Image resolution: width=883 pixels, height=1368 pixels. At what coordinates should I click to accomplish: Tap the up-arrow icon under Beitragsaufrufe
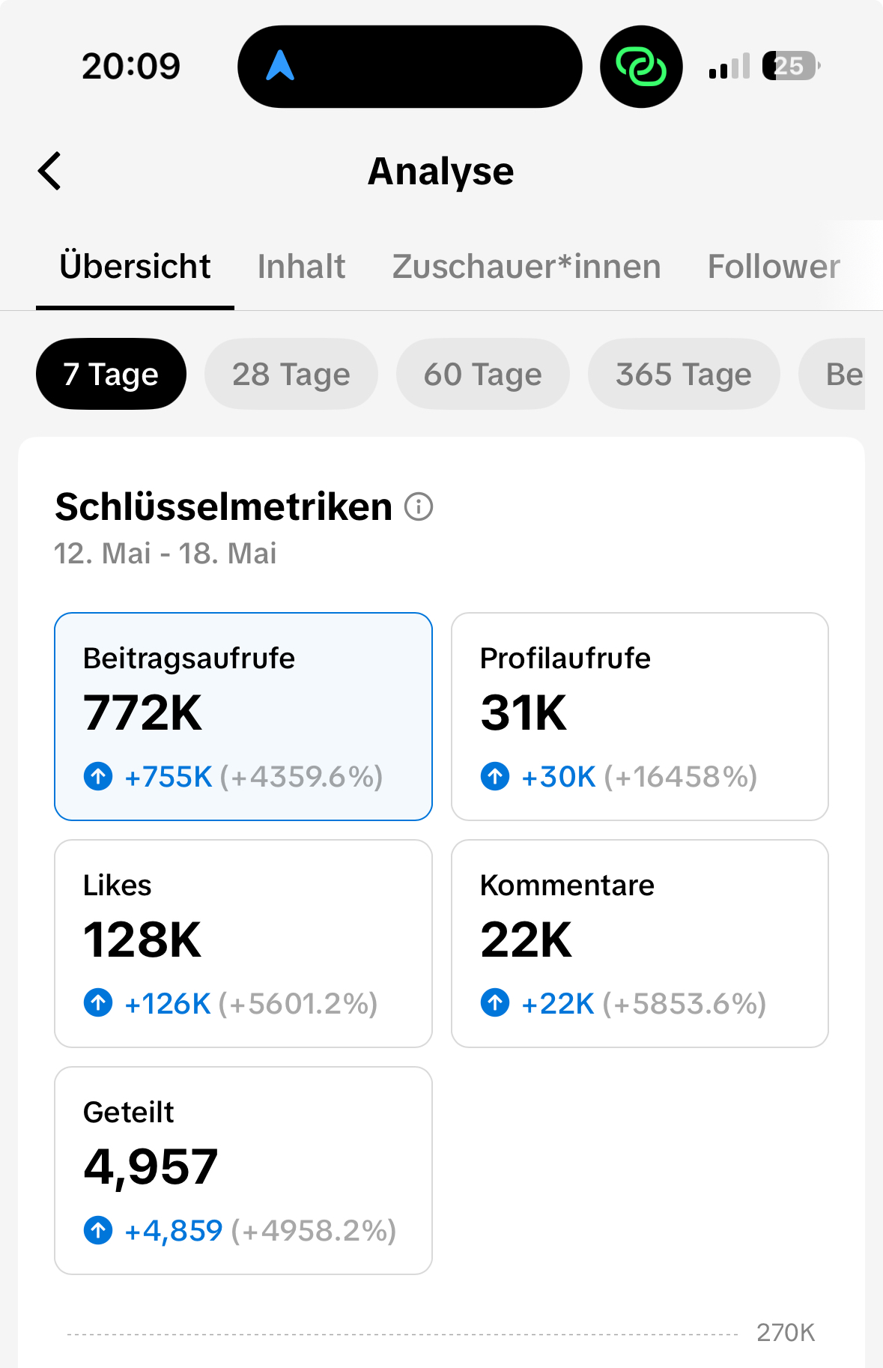[98, 776]
